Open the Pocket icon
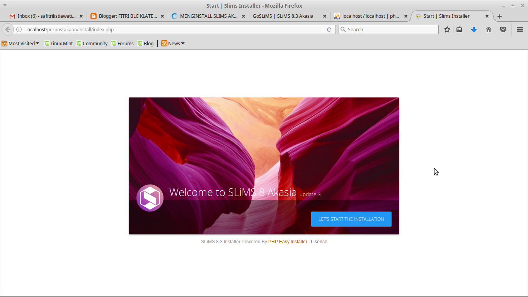528x297 pixels. [503, 29]
